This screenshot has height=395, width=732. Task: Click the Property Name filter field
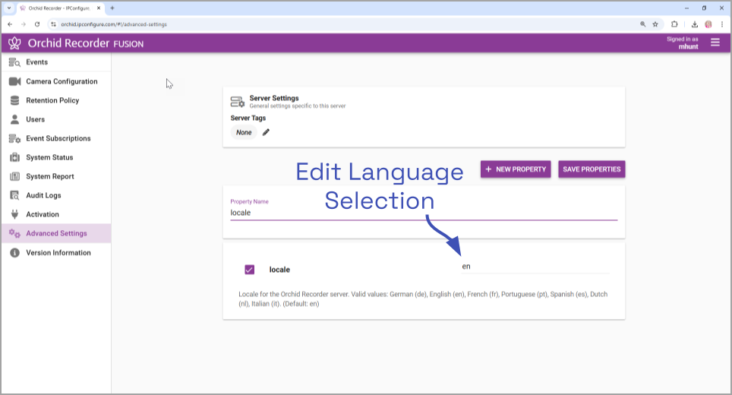(x=424, y=213)
